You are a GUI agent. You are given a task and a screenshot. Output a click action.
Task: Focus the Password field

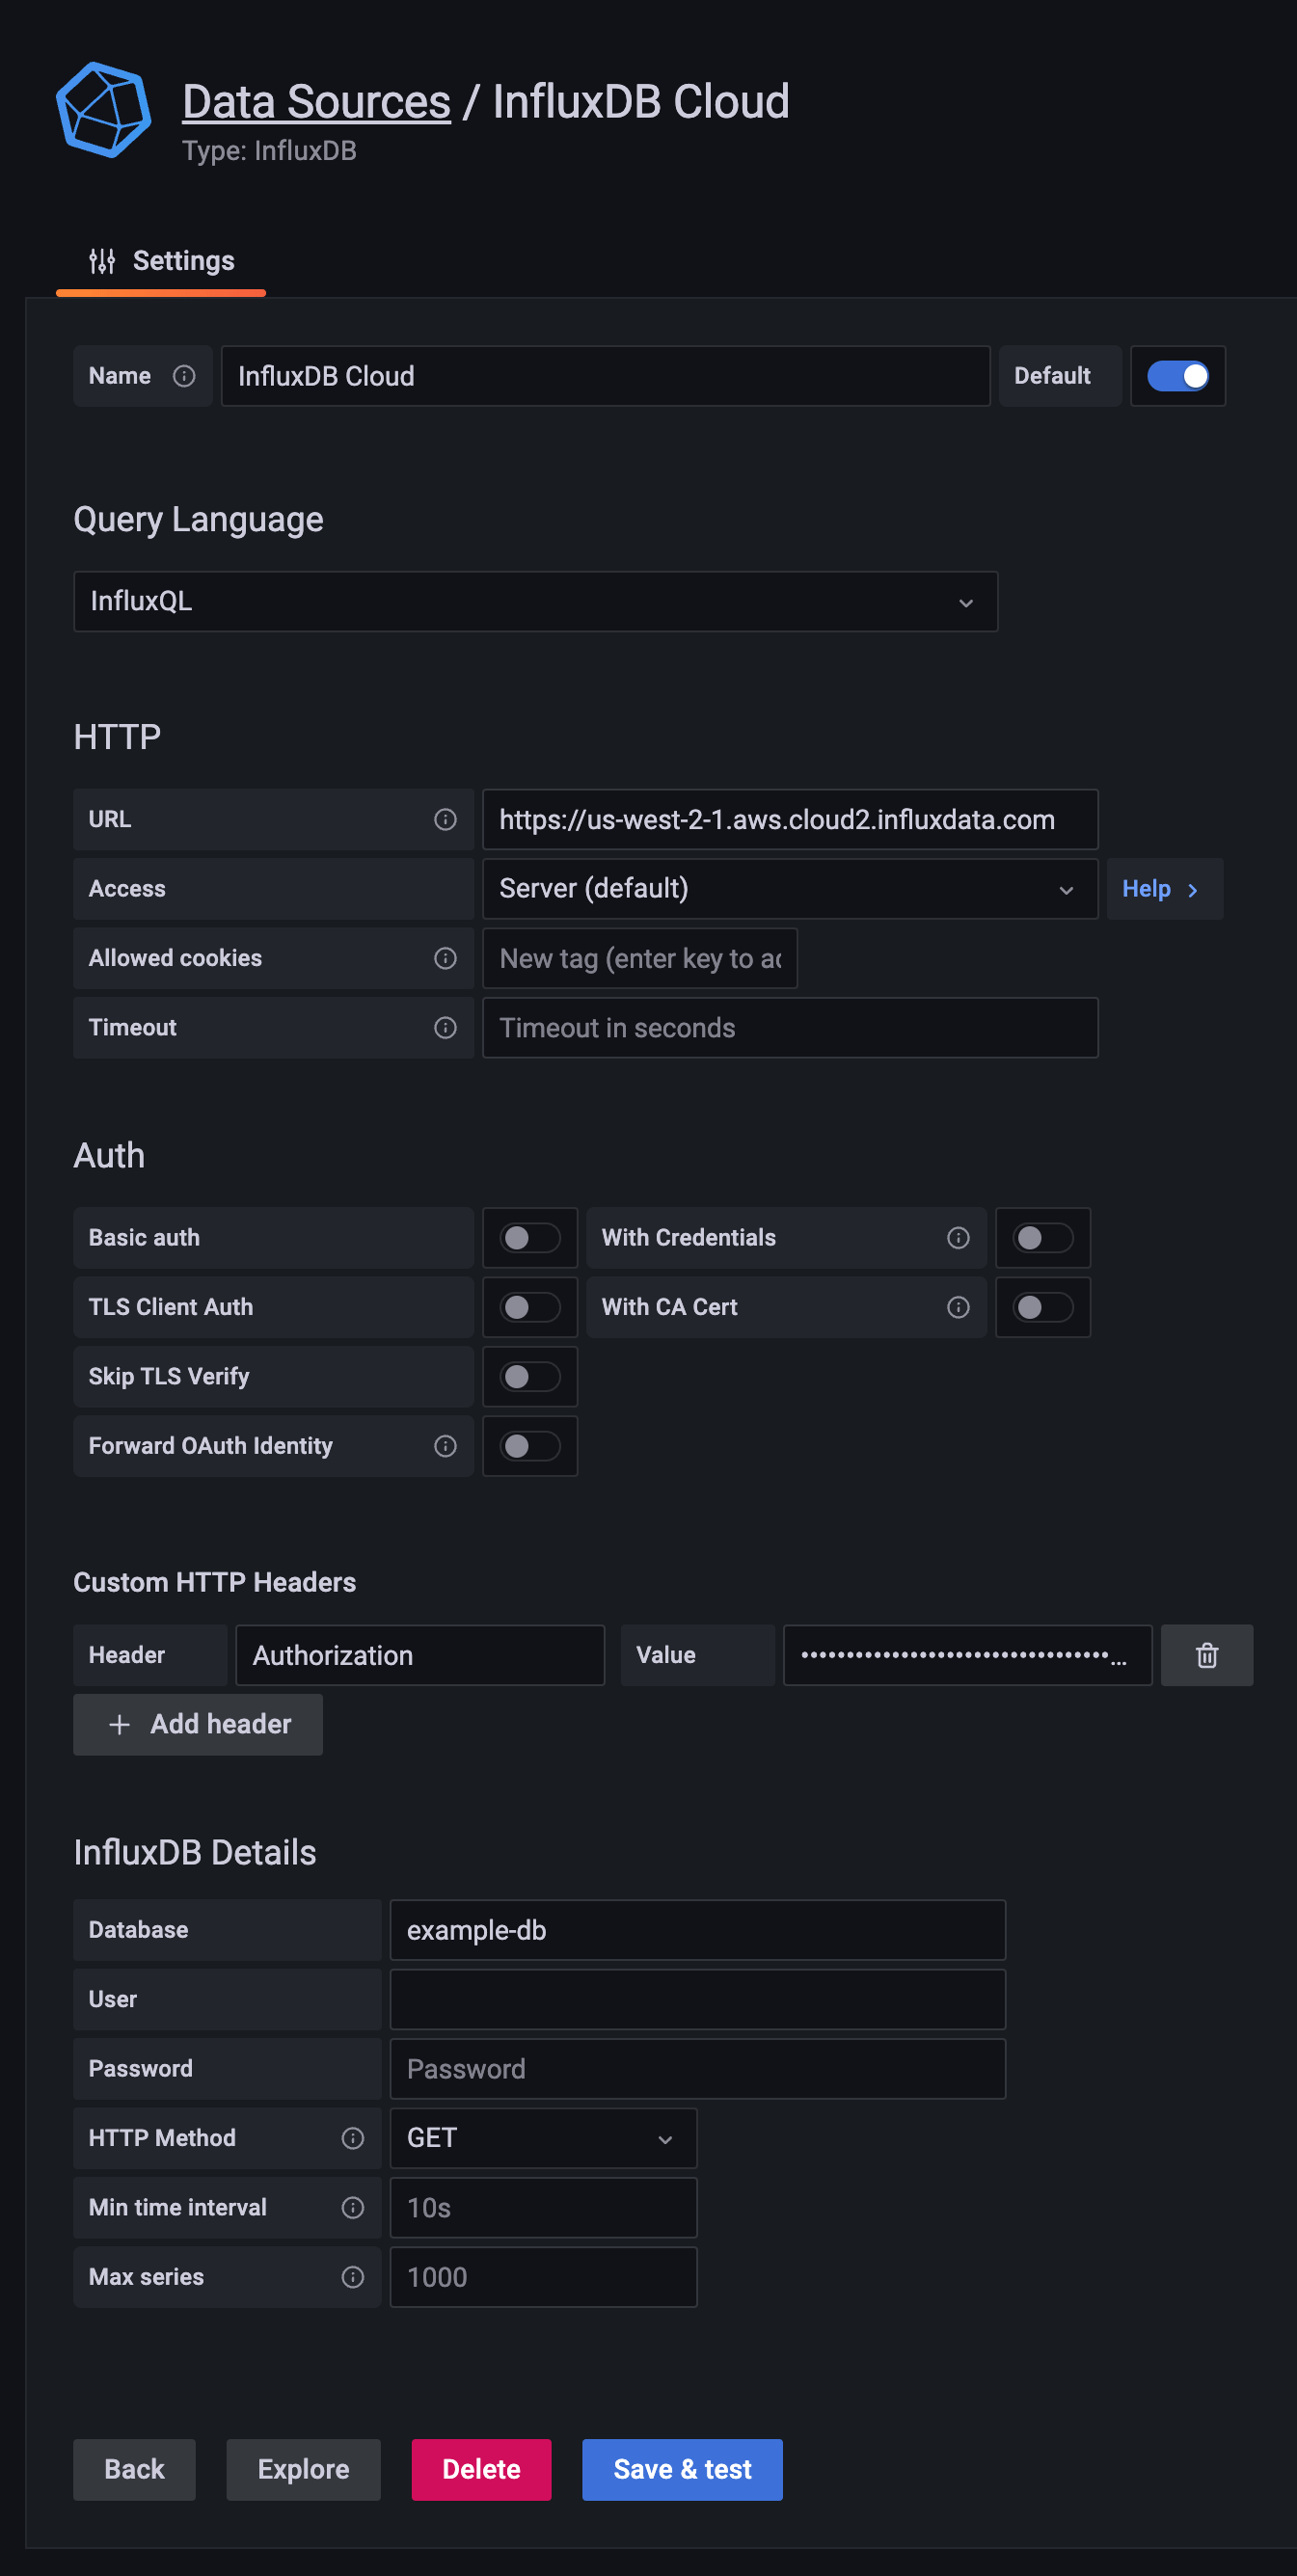697,2069
